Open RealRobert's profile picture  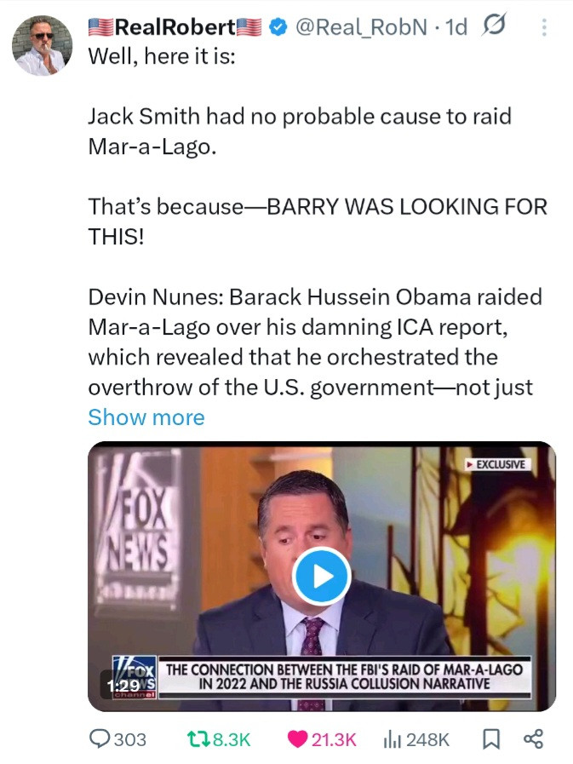(42, 45)
